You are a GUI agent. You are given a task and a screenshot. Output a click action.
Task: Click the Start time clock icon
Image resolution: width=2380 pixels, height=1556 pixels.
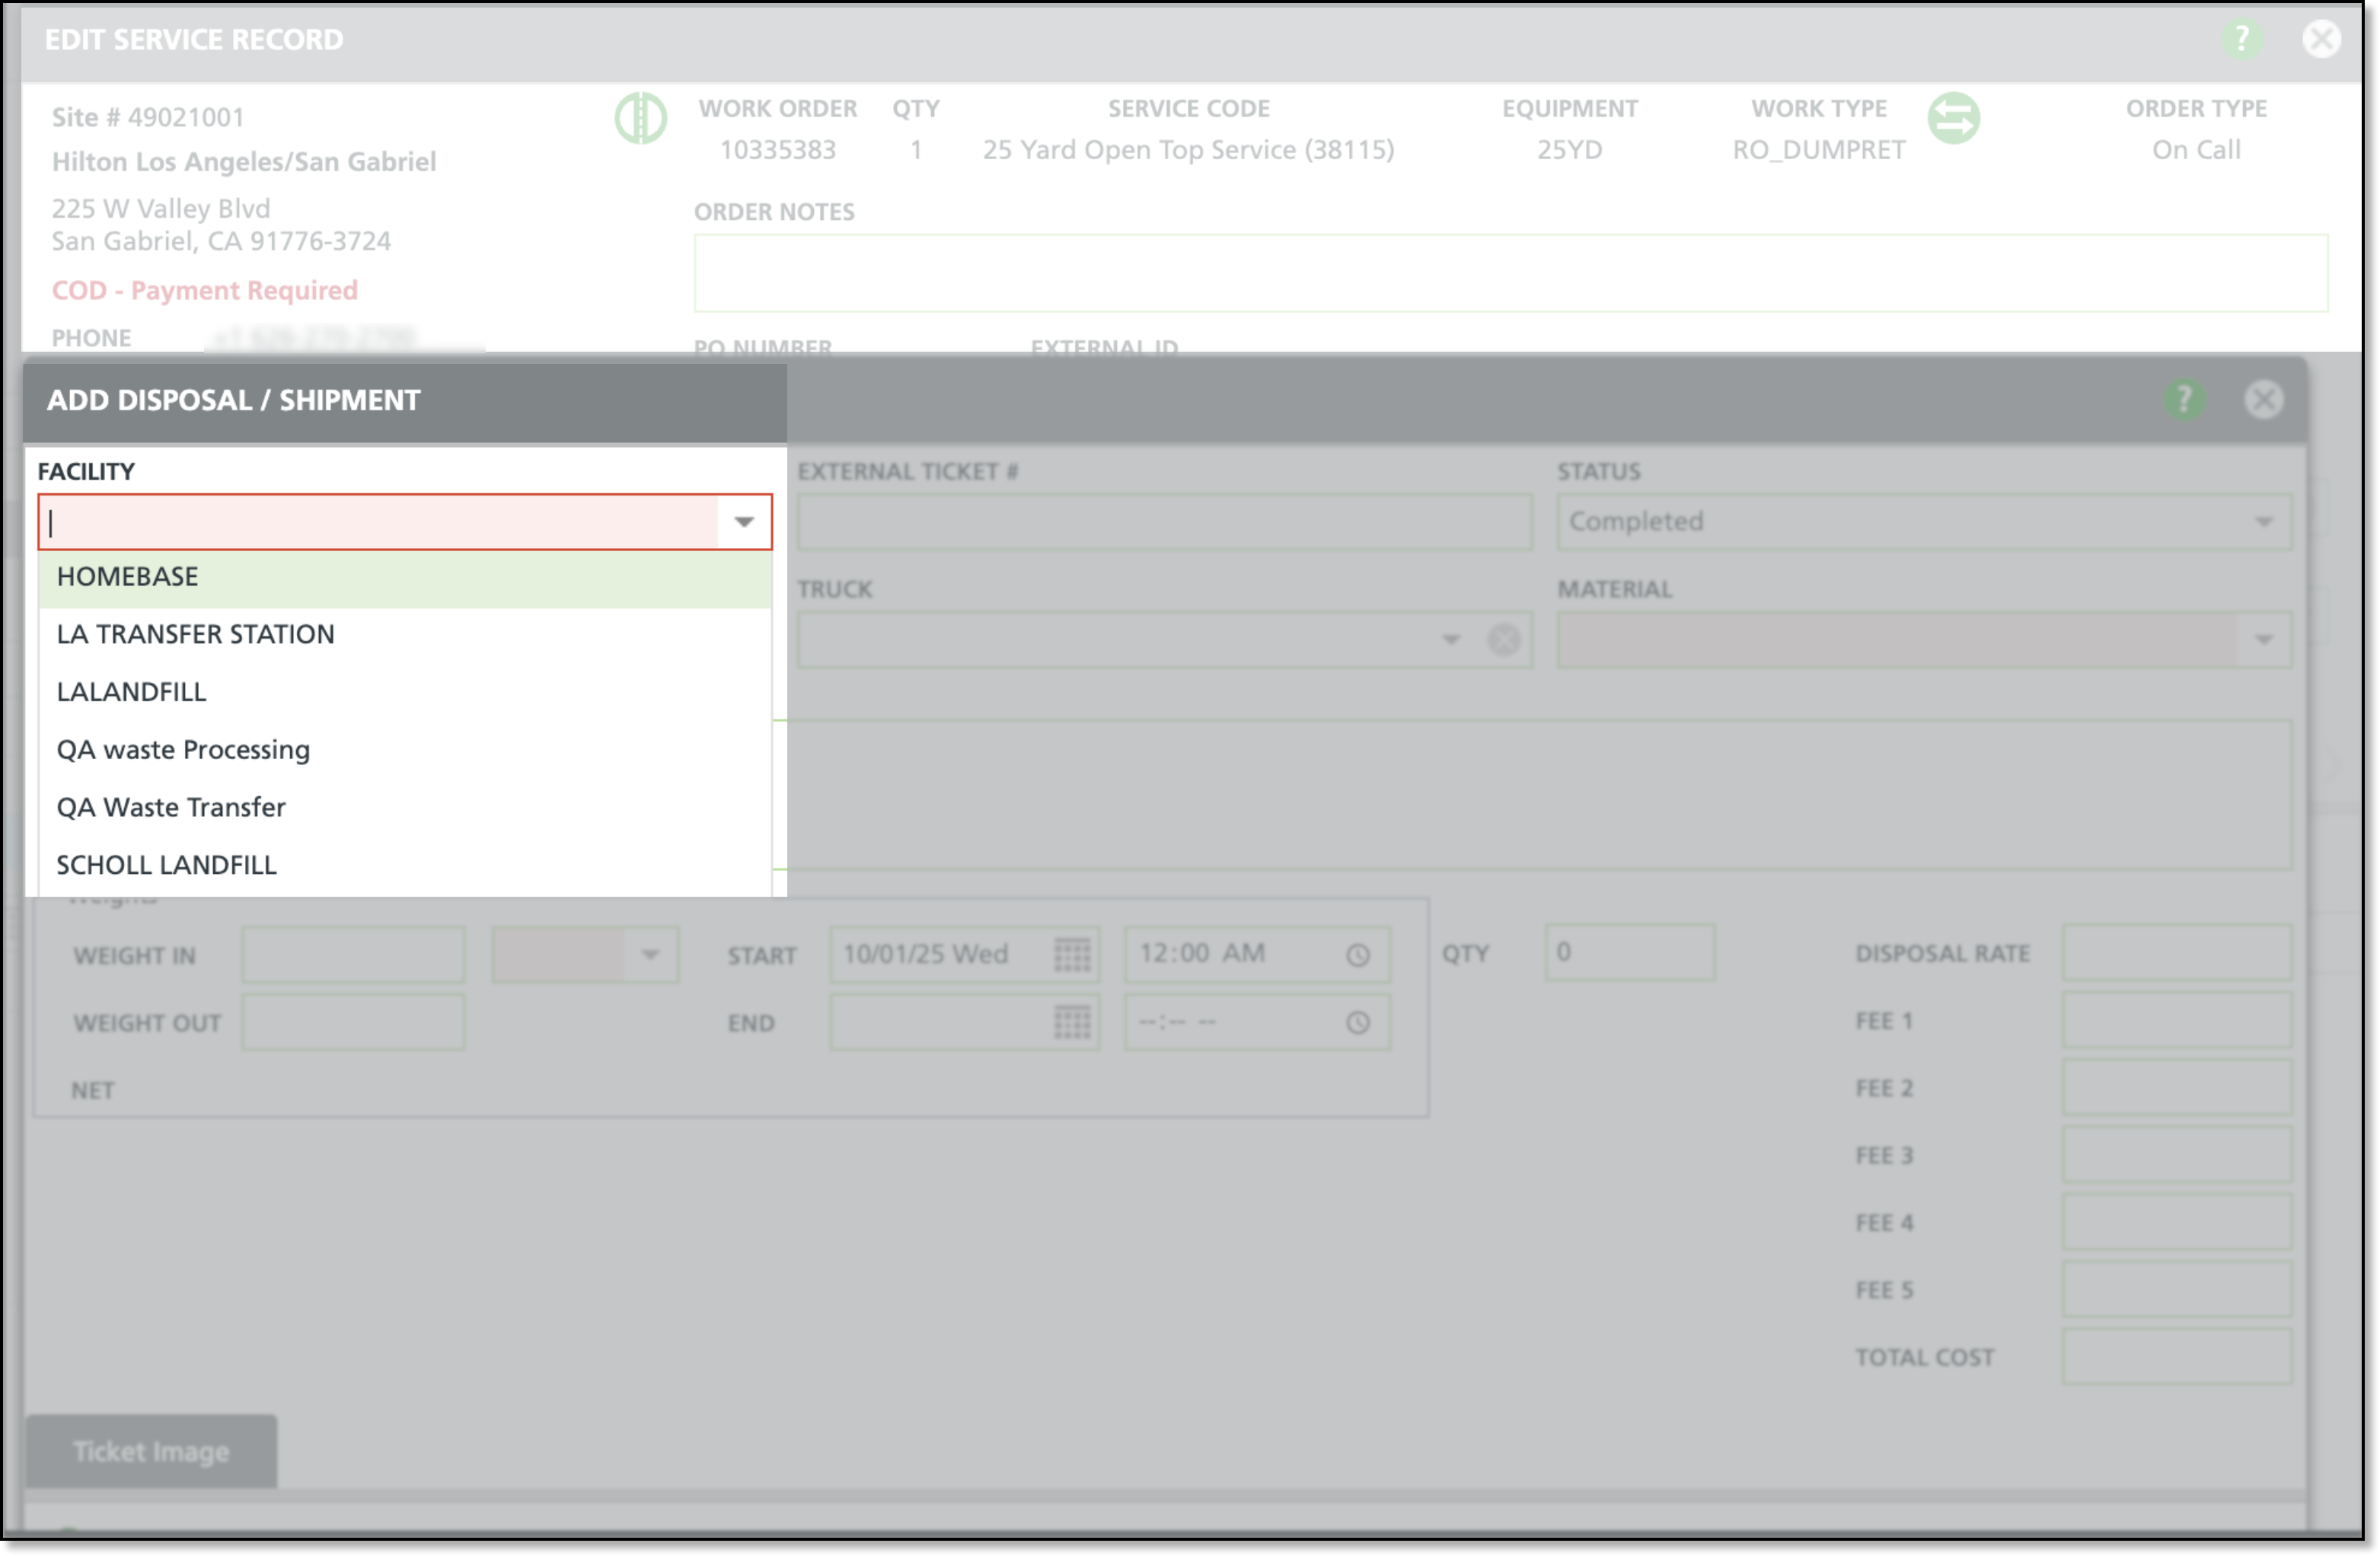coord(1357,955)
